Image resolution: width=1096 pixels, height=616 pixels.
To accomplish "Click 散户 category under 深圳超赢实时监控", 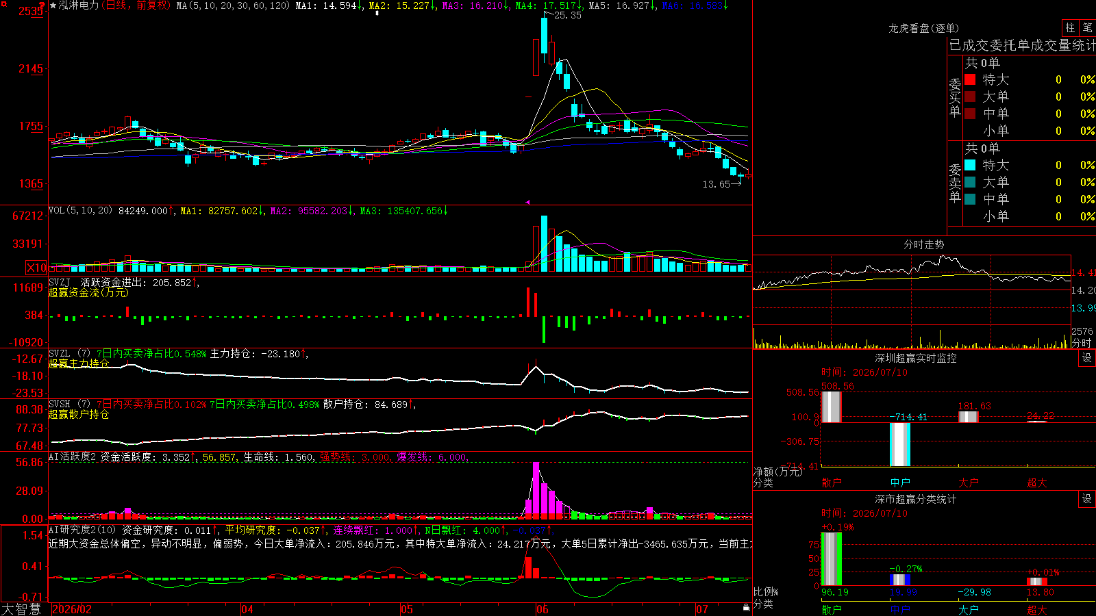I will 832,483.
